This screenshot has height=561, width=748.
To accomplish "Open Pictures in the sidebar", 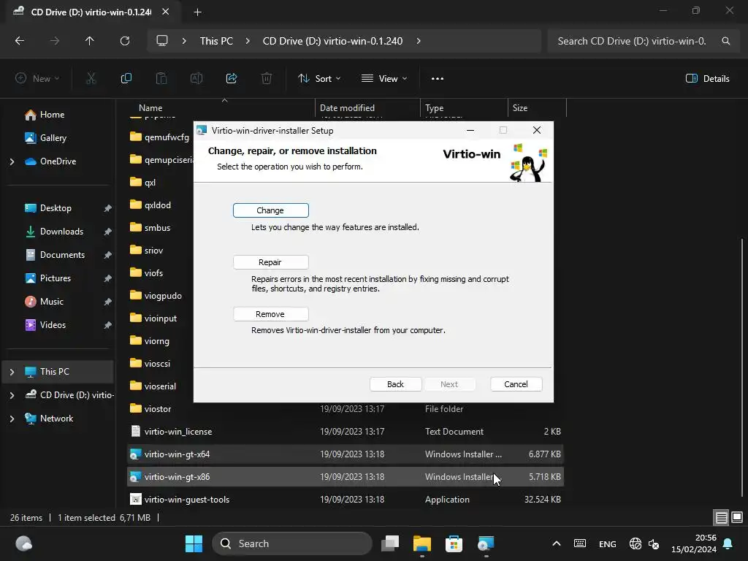I will 55,278.
